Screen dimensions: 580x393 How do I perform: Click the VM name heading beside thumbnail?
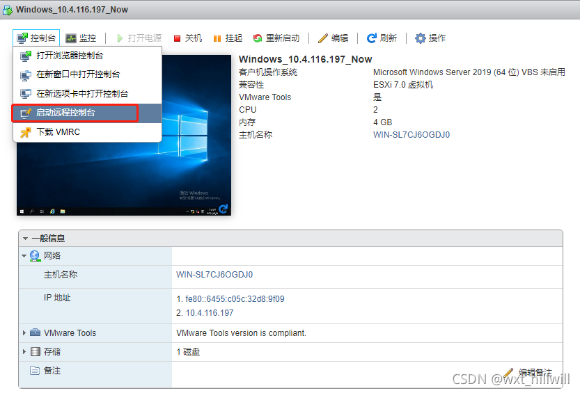(x=305, y=59)
